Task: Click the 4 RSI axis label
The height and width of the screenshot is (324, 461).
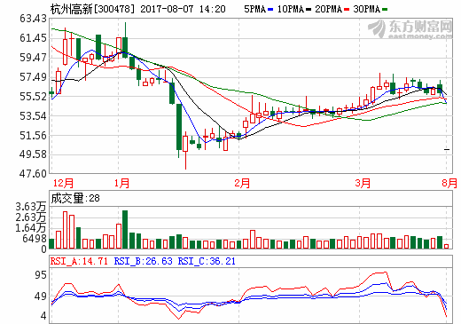Action: (43, 316)
